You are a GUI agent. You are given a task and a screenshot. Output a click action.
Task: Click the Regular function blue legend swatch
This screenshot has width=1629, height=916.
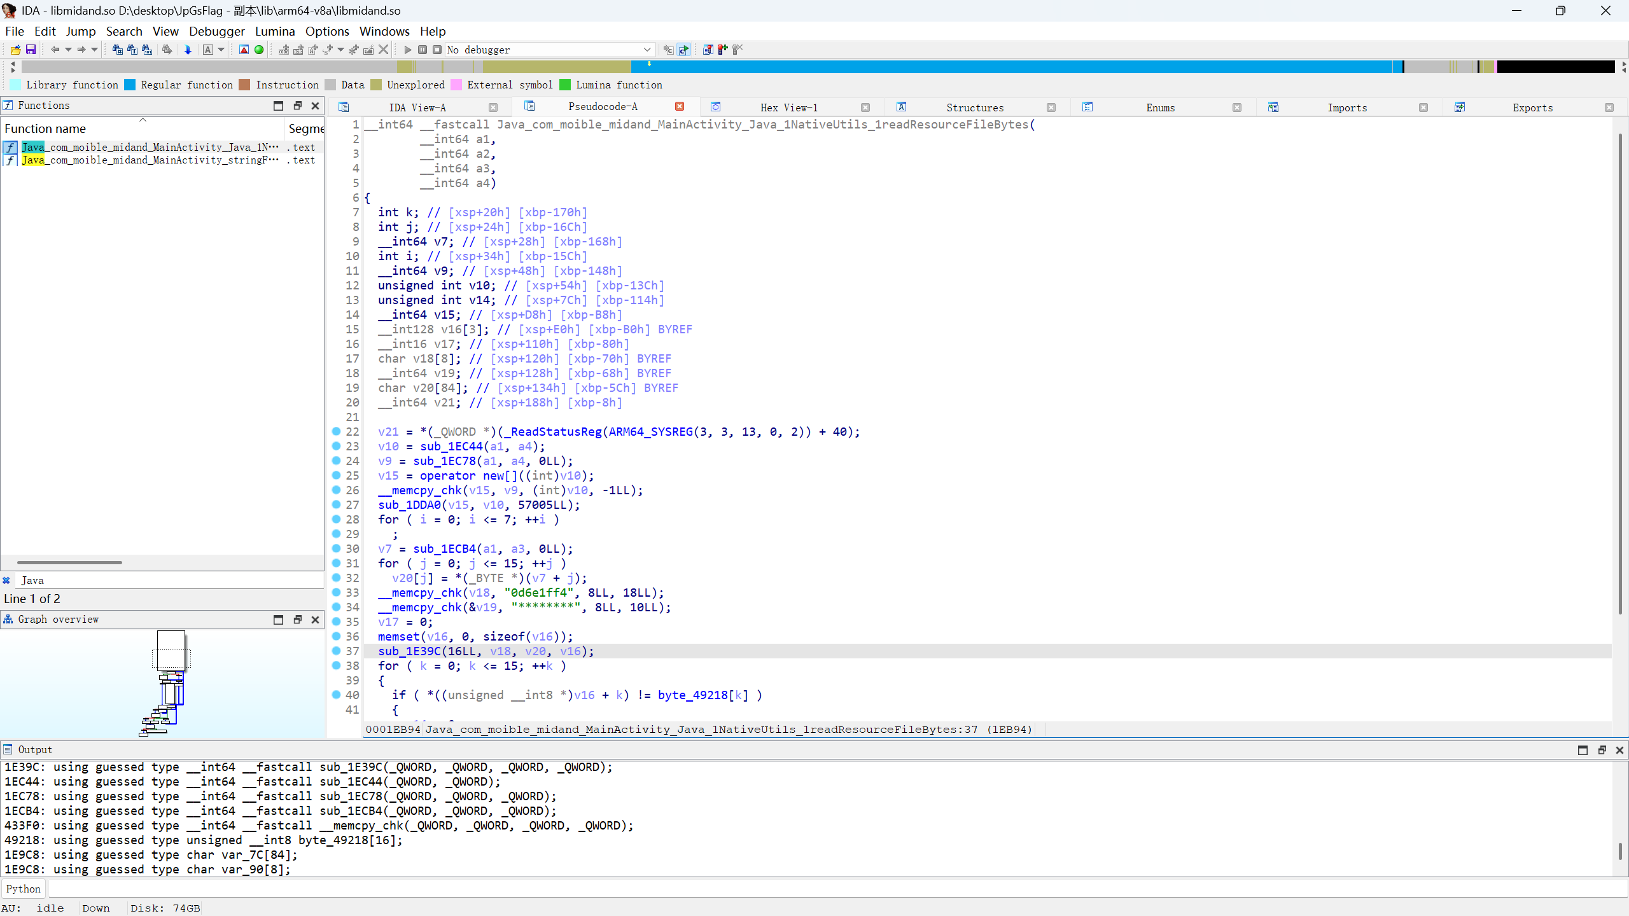click(x=130, y=85)
